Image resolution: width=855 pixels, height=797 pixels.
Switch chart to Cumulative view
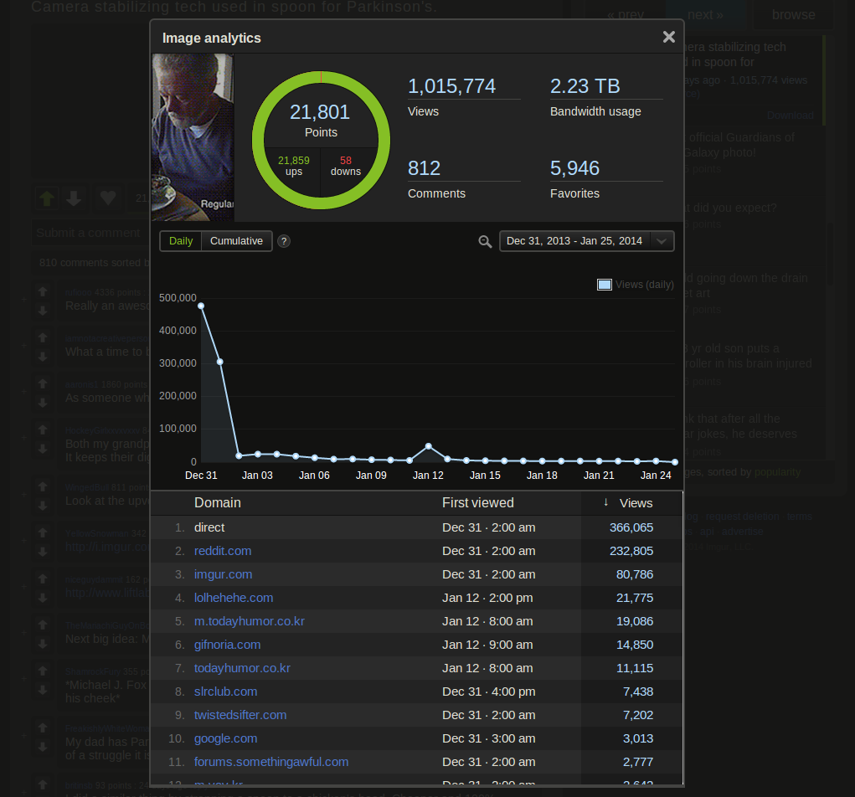pos(236,241)
